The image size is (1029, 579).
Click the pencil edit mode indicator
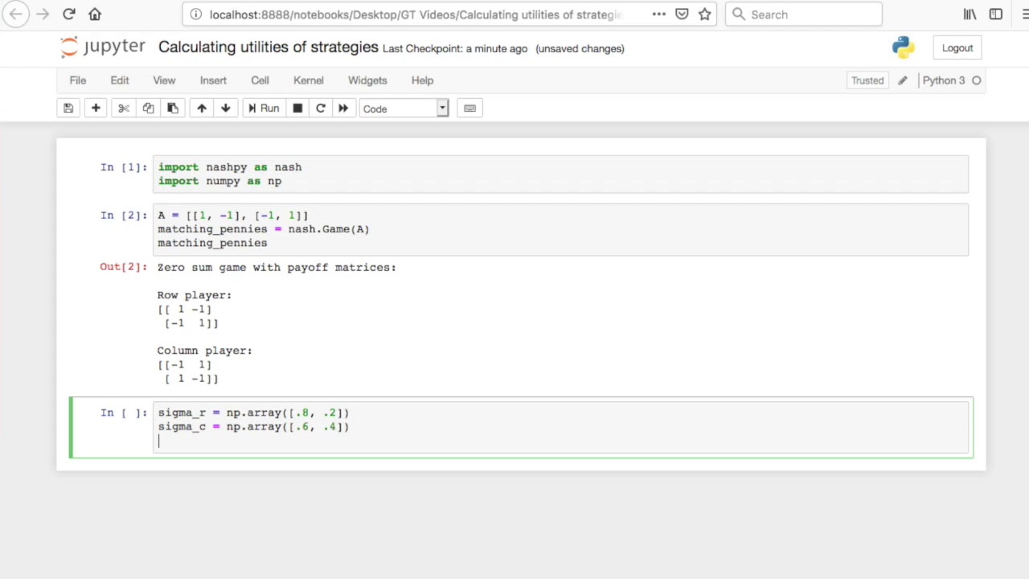click(903, 80)
